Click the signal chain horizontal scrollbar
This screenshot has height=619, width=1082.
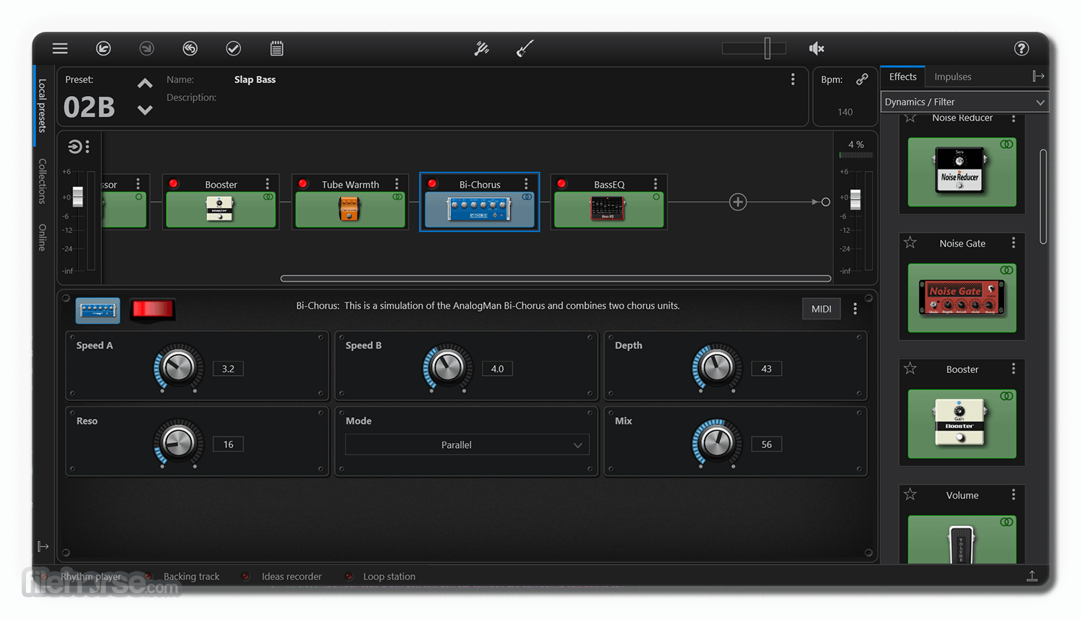[x=555, y=278]
